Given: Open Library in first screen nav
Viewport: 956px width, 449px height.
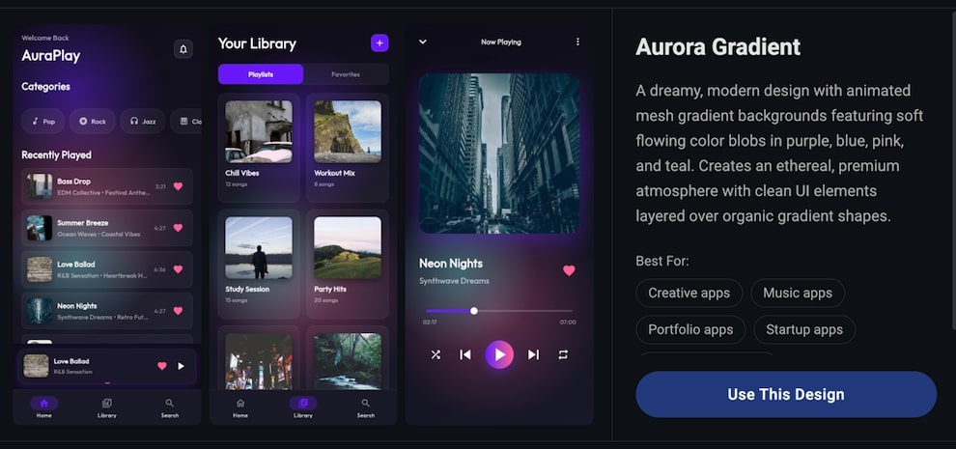Looking at the screenshot, I should (x=106, y=407).
